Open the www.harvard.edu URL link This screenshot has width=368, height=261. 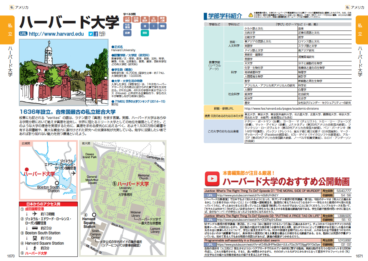click(x=56, y=34)
